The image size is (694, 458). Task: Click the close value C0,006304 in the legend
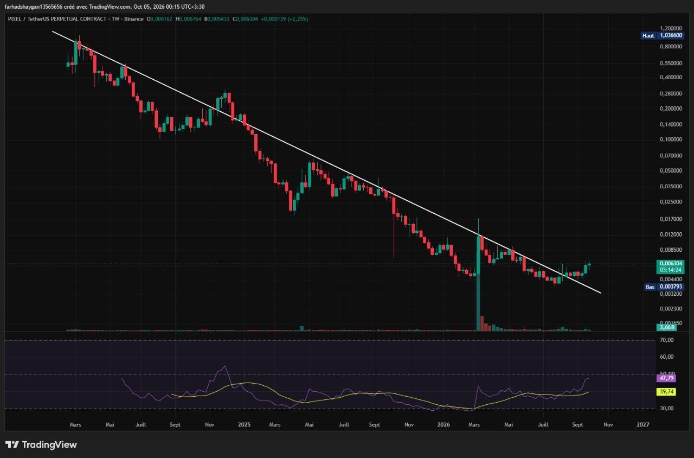(x=245, y=19)
